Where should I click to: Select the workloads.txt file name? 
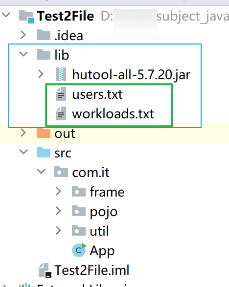pyautogui.click(x=113, y=114)
